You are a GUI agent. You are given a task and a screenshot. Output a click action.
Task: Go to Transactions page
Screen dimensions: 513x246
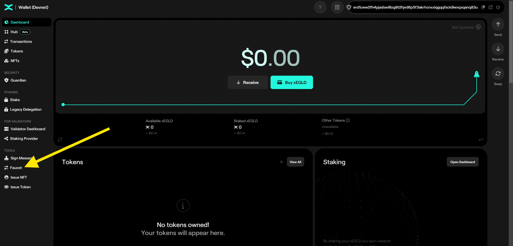[x=27, y=41]
